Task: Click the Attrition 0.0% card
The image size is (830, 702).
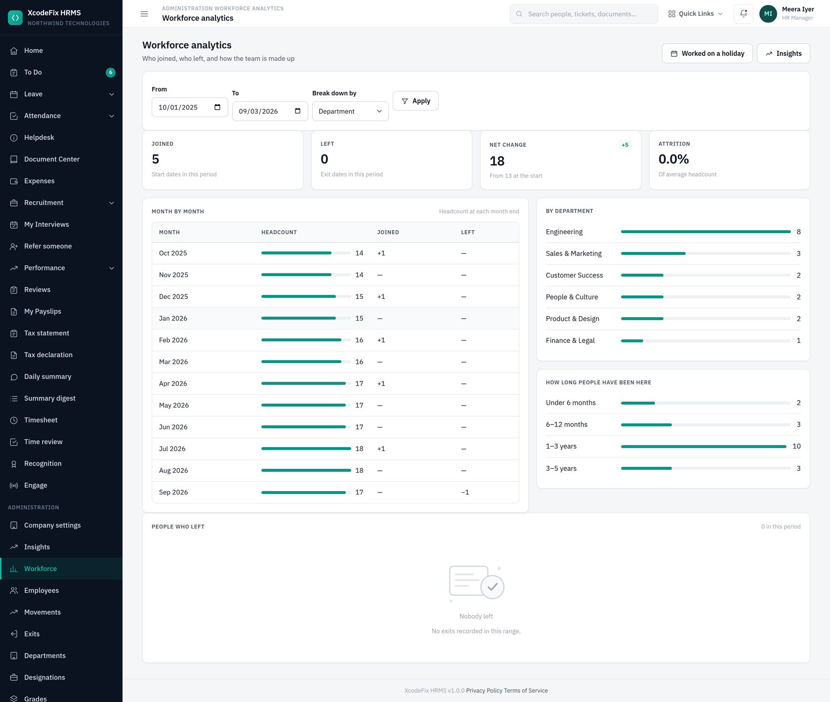Action: pyautogui.click(x=729, y=160)
